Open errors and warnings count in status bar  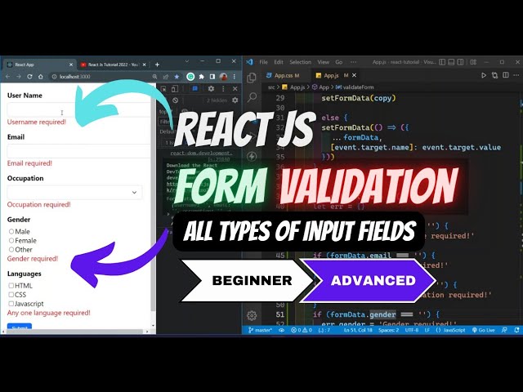(302, 330)
